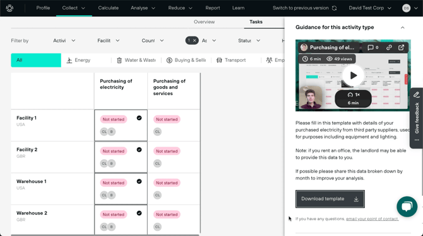The image size is (423, 236).
Task: Click the Buying & Selling dollar icon
Action: [x=169, y=60]
